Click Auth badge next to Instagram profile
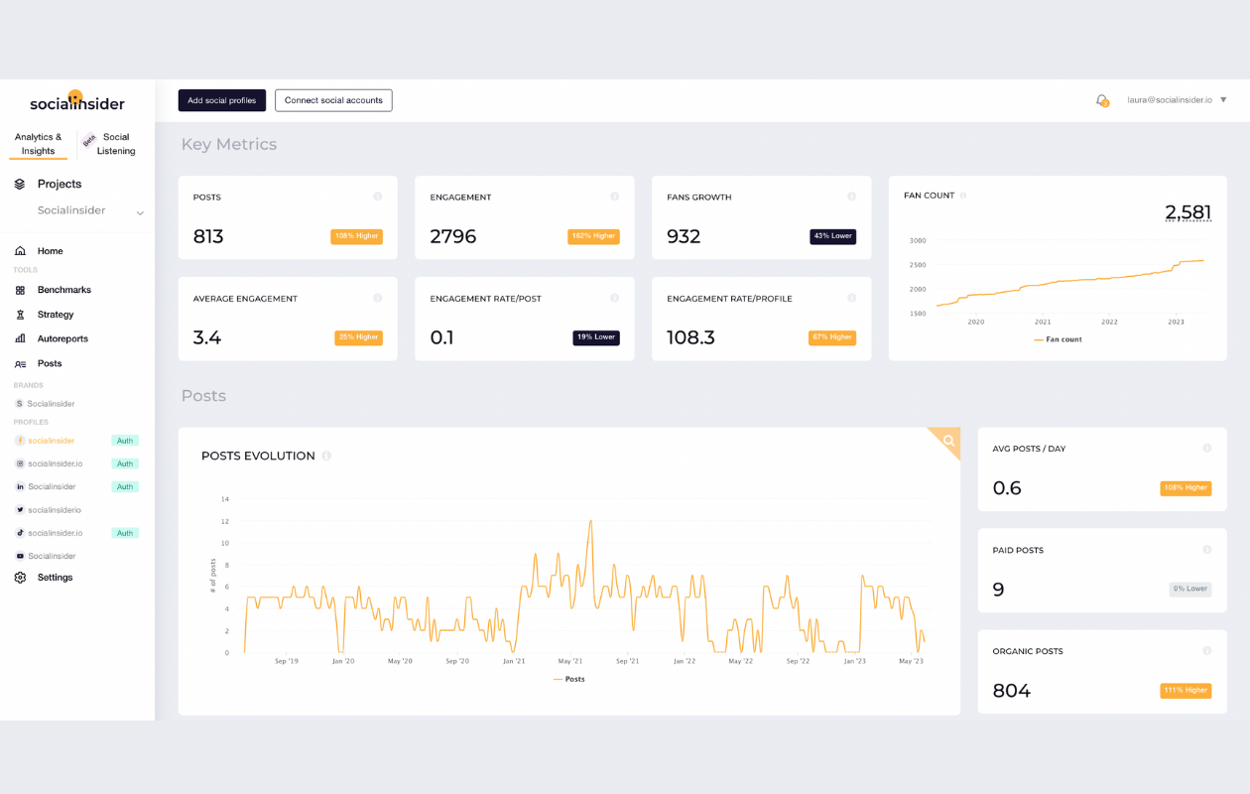The image size is (1250, 794). pyautogui.click(x=125, y=463)
